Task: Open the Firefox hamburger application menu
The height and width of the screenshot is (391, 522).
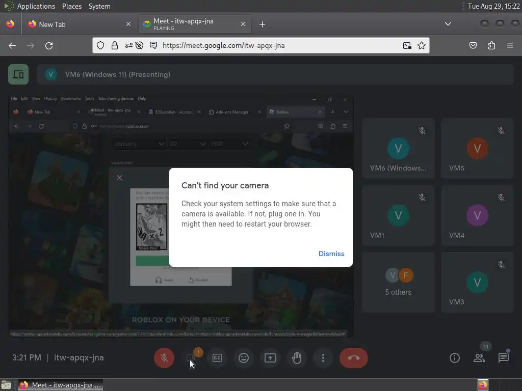Action: pos(510,45)
